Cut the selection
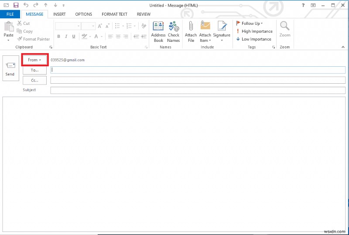 pyautogui.click(x=24, y=23)
